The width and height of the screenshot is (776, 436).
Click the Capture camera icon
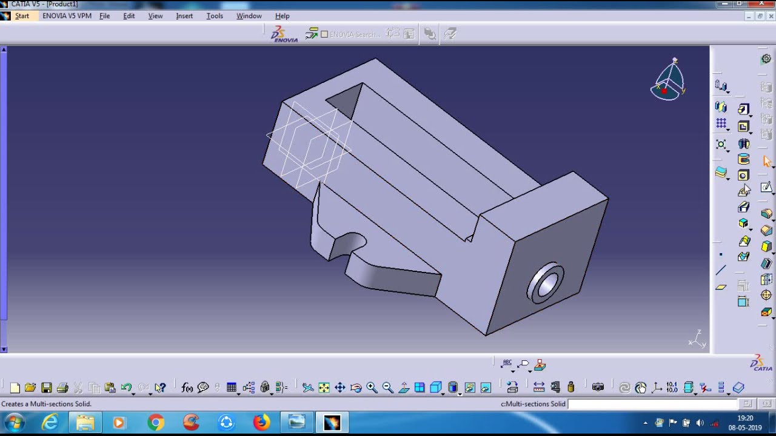[x=598, y=388]
